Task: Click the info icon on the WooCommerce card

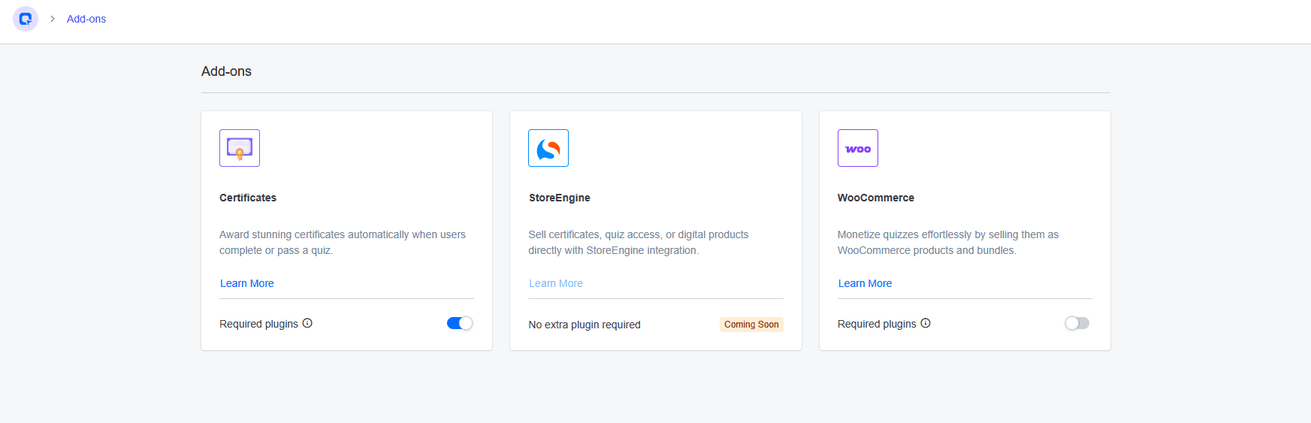Action: pyautogui.click(x=926, y=323)
